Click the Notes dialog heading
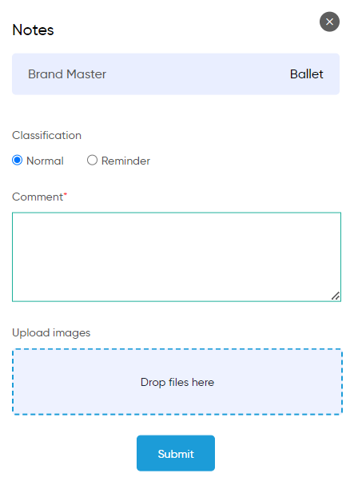The height and width of the screenshot is (493, 354). click(x=33, y=30)
